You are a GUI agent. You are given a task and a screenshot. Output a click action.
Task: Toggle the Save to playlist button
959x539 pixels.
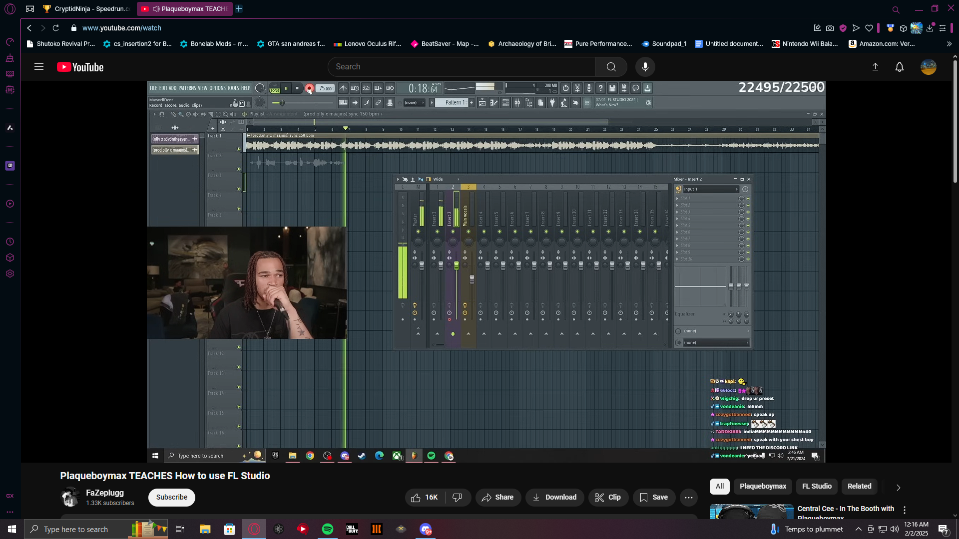pos(653,498)
